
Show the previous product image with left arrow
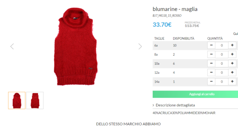[x=12, y=46]
